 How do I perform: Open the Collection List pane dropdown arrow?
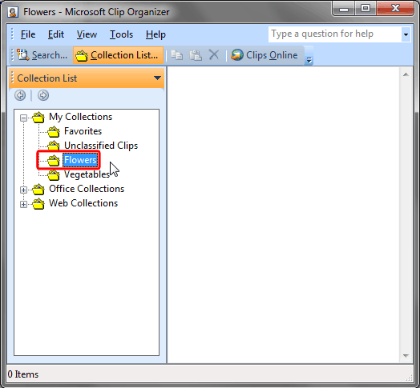(157, 78)
